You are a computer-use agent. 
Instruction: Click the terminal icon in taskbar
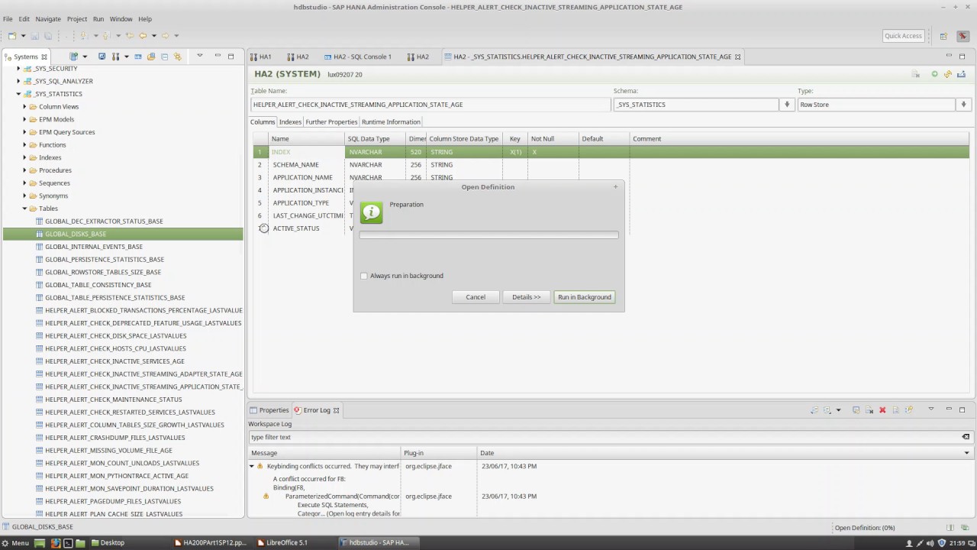click(68, 543)
